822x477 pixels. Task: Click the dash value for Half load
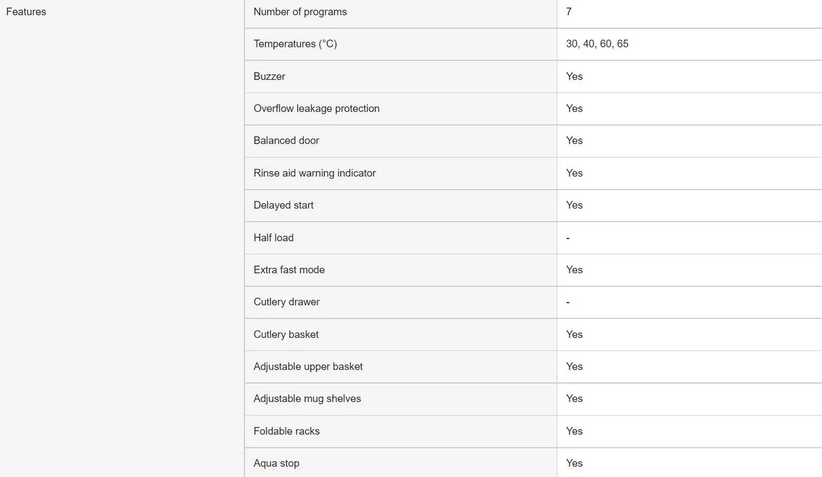click(568, 238)
